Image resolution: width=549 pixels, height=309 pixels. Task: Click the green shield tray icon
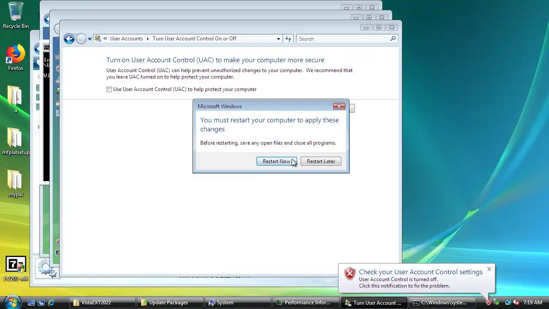(497, 303)
